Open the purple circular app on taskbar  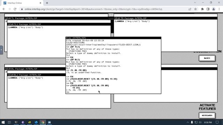tap(23, 122)
